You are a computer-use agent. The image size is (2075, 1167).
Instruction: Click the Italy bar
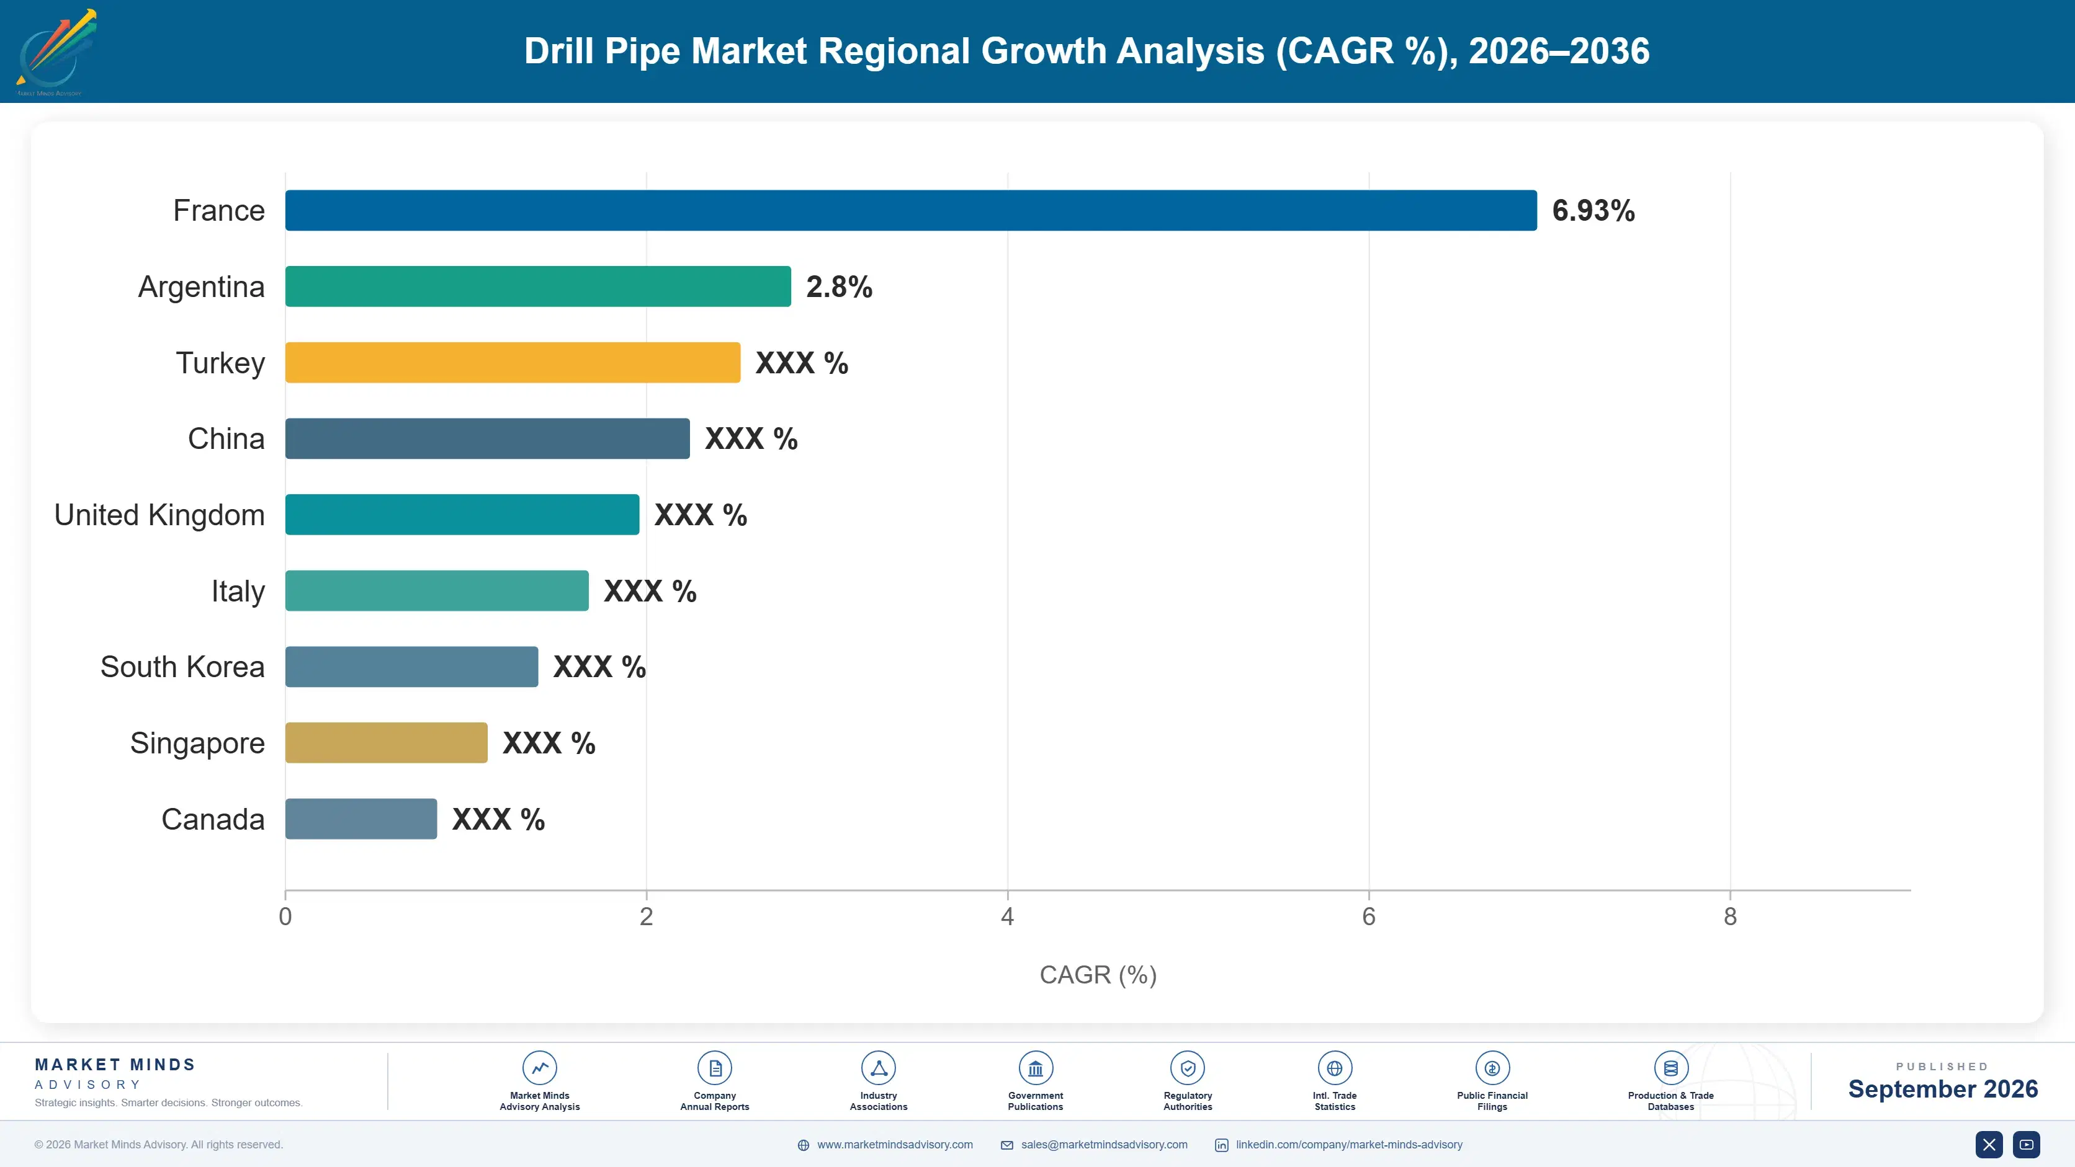(x=437, y=591)
